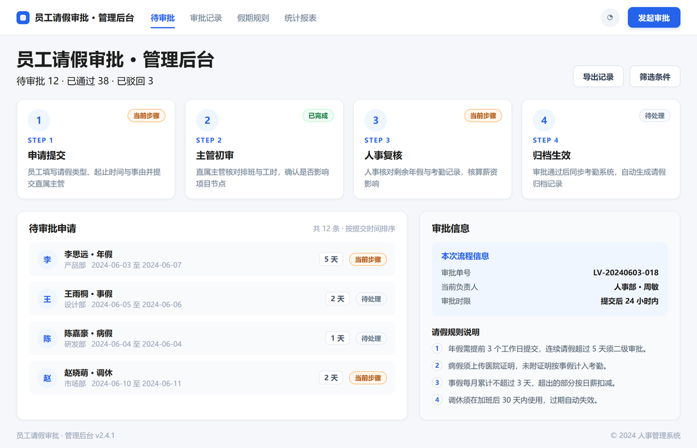Select the 申请提交 step card
Image resolution: width=697 pixels, height=448 pixels.
(x=96, y=150)
